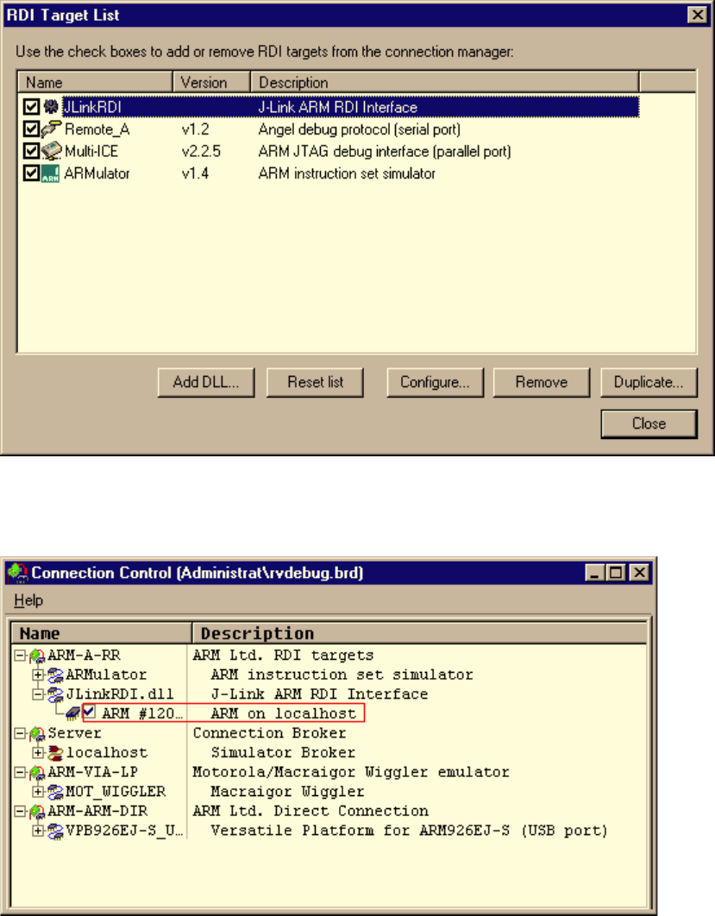Click the Server vehicle icon

coord(37,734)
